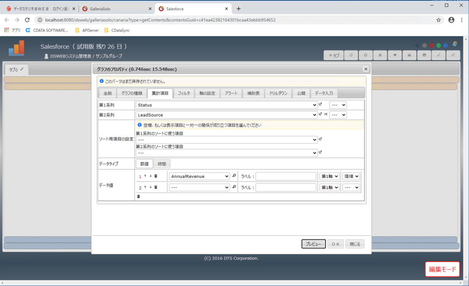This screenshot has height=286, width=469.
Task: Click the external-link icon at toolbar's right end
Action: (453, 55)
